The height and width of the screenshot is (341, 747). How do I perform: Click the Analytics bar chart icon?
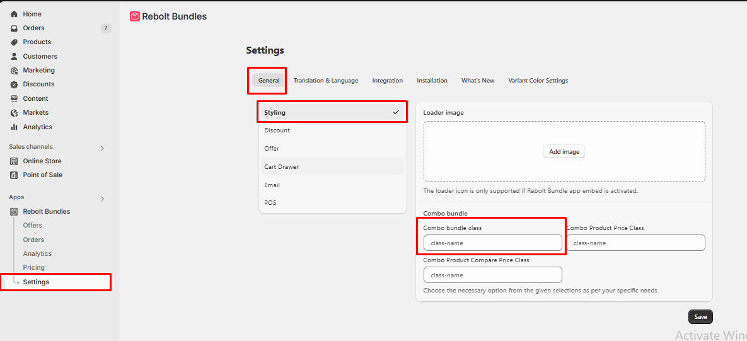point(14,127)
